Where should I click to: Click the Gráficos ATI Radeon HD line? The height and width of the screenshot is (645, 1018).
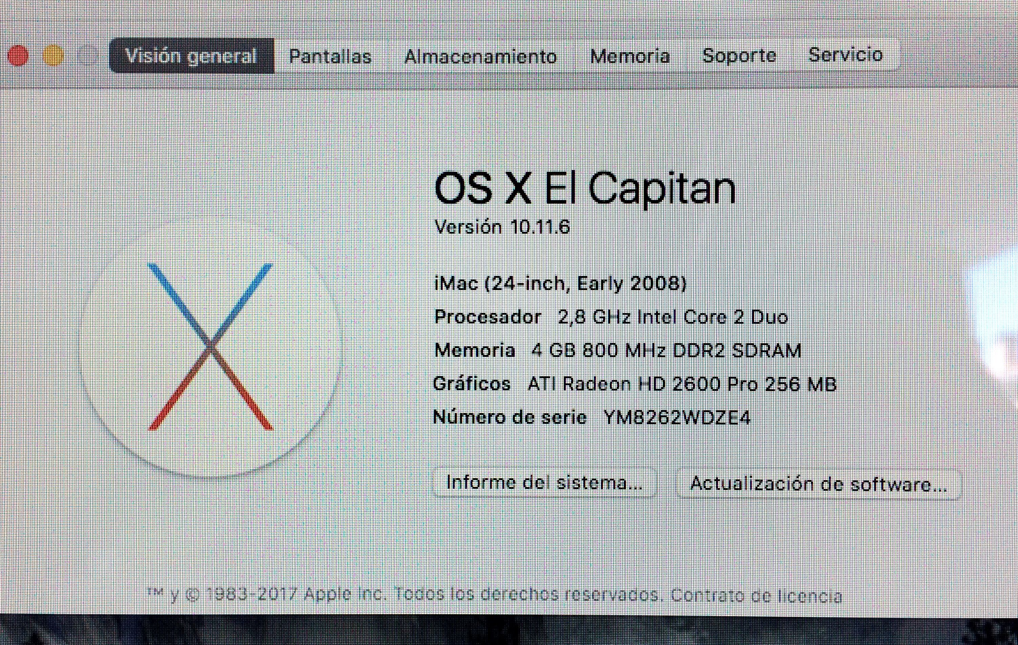point(635,384)
